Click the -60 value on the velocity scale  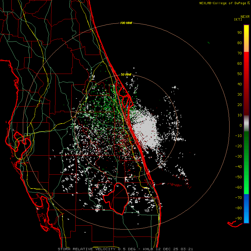click(238, 187)
